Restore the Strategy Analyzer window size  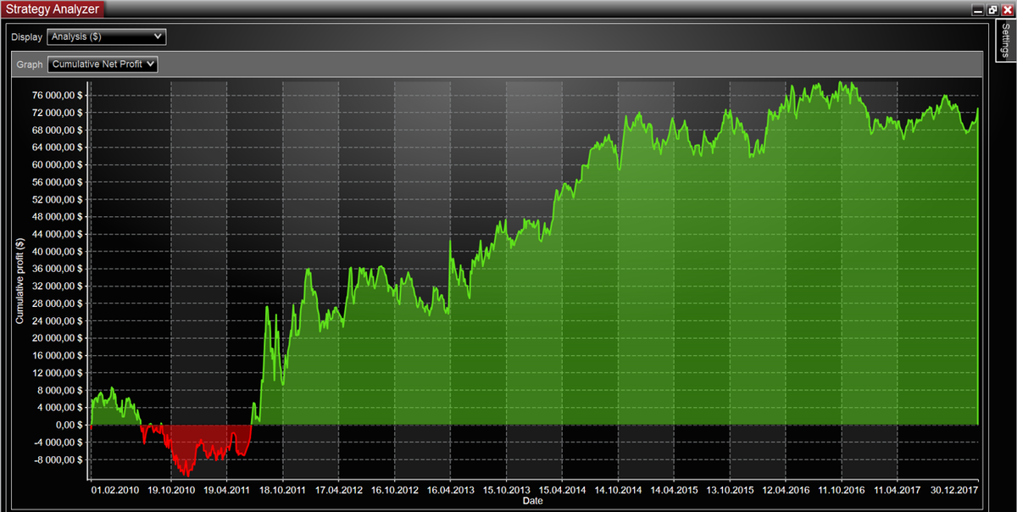[x=992, y=9]
